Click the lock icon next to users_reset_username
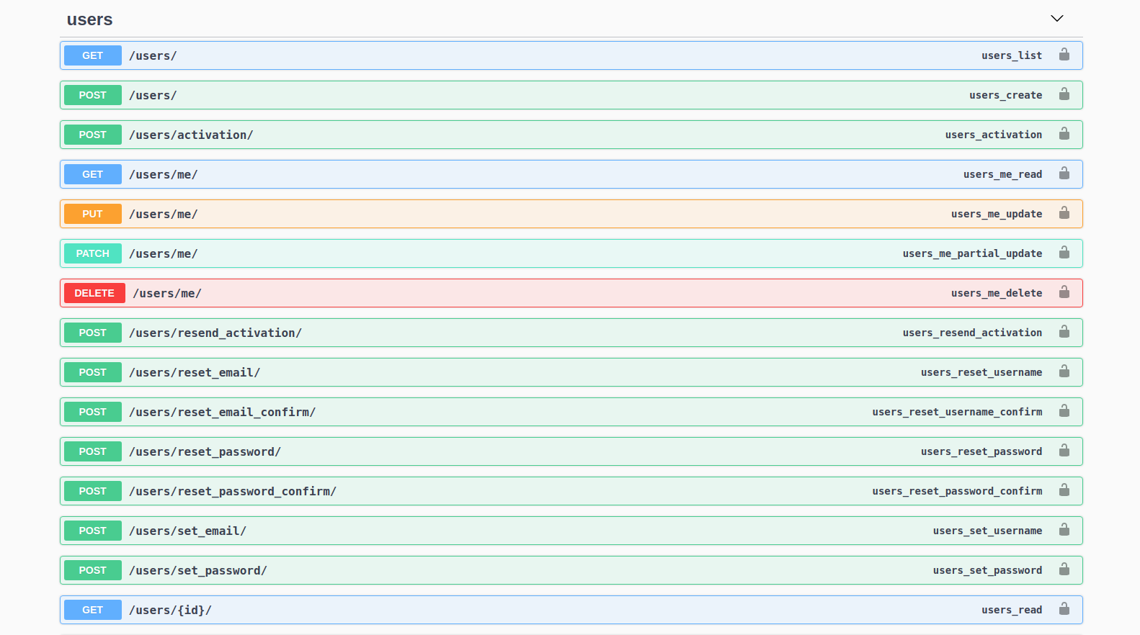This screenshot has height=635, width=1140. tap(1064, 371)
